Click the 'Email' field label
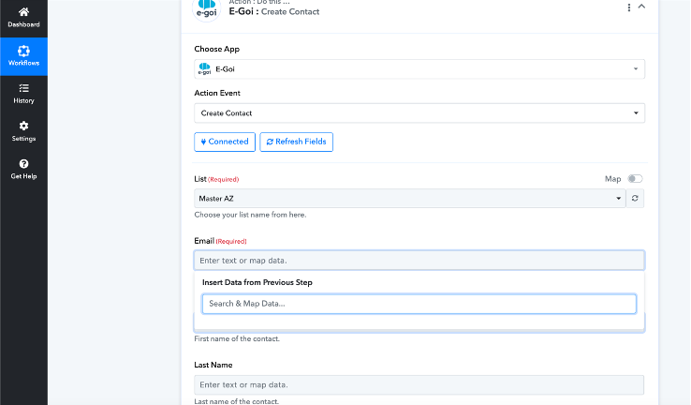The image size is (691, 405). 204,241
